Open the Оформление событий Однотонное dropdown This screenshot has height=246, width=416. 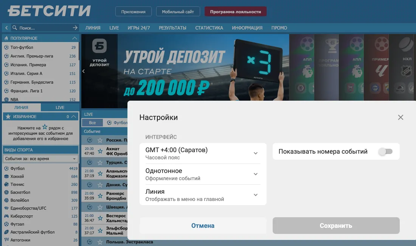click(x=203, y=174)
